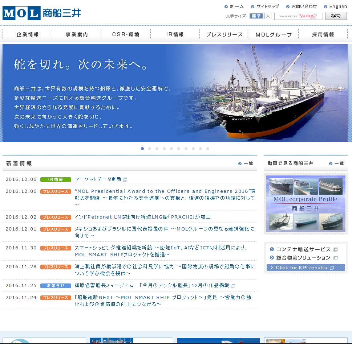Viewport: 352px width, 344px height.
Task: Switch to the English site link
Action: coord(338,7)
